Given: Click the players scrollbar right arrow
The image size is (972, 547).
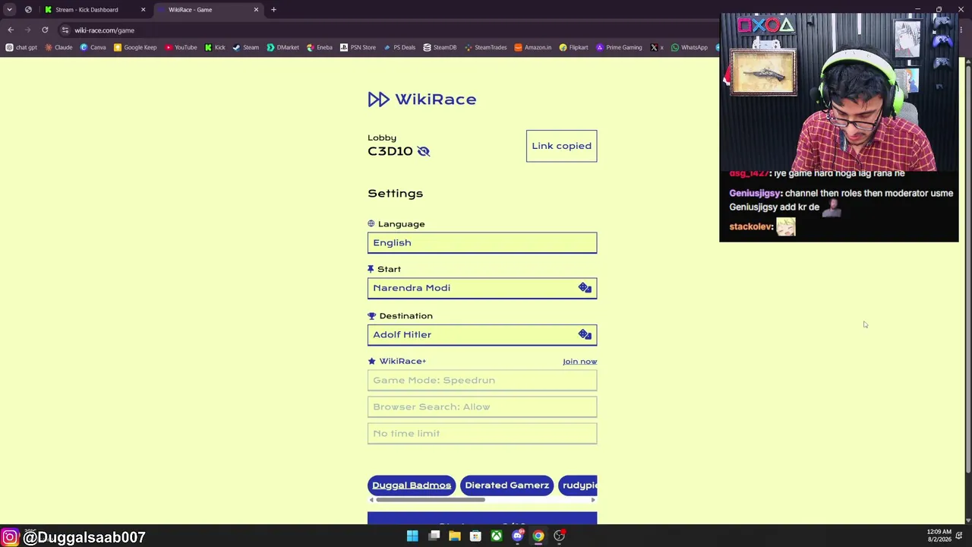Looking at the screenshot, I should pyautogui.click(x=593, y=500).
